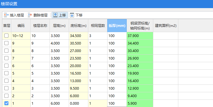The height and width of the screenshot is (107, 213).
Task: Select steel beam elevation 5.900 cell
Action: click(x=140, y=103)
